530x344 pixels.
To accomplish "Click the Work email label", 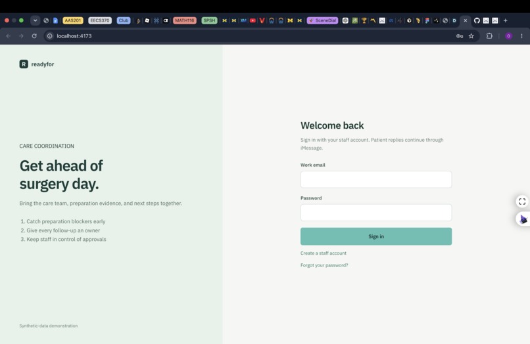I will [312, 165].
